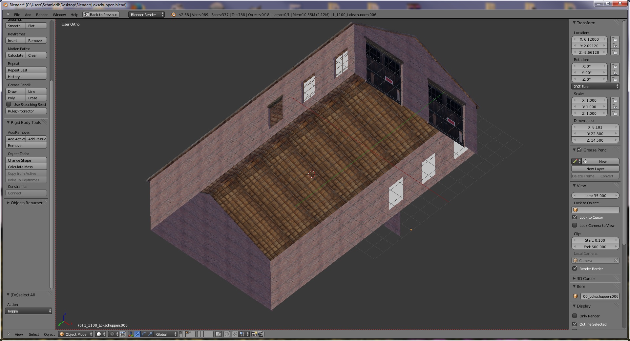Click the Calculate Mass button
Screen dimensions: 630x341
[26, 167]
